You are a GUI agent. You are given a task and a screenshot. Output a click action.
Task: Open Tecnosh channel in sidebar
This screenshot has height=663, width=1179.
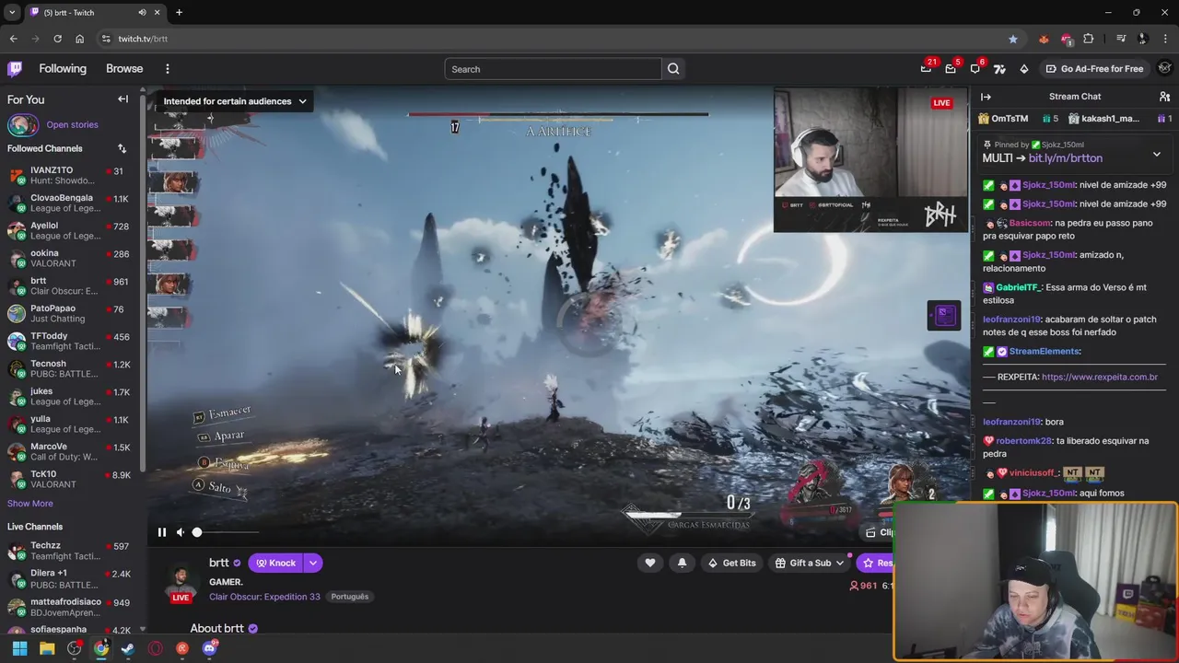(x=70, y=368)
